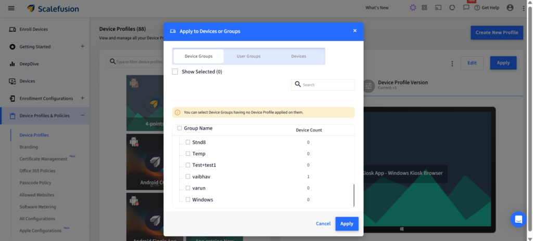Click the Device Profile Version settings icon
The height and width of the screenshot is (241, 533).
tap(369, 86)
